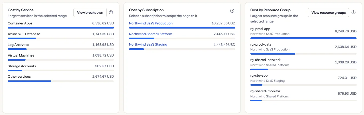Click the 10,237.55 USD subscription amount
The image size is (364, 115).
(223, 23)
